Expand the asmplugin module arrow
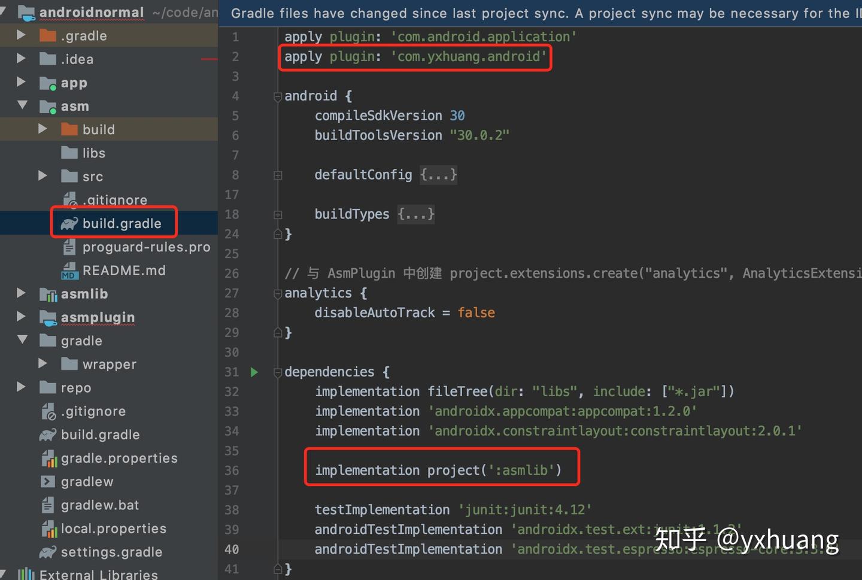Screen dimensions: 862x580 click(x=21, y=317)
